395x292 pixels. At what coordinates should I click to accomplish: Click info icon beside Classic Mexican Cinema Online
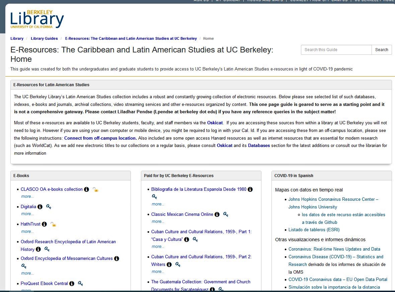217,214
